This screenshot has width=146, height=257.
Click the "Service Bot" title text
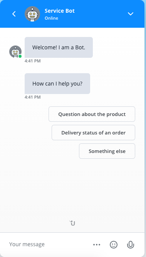(60, 11)
